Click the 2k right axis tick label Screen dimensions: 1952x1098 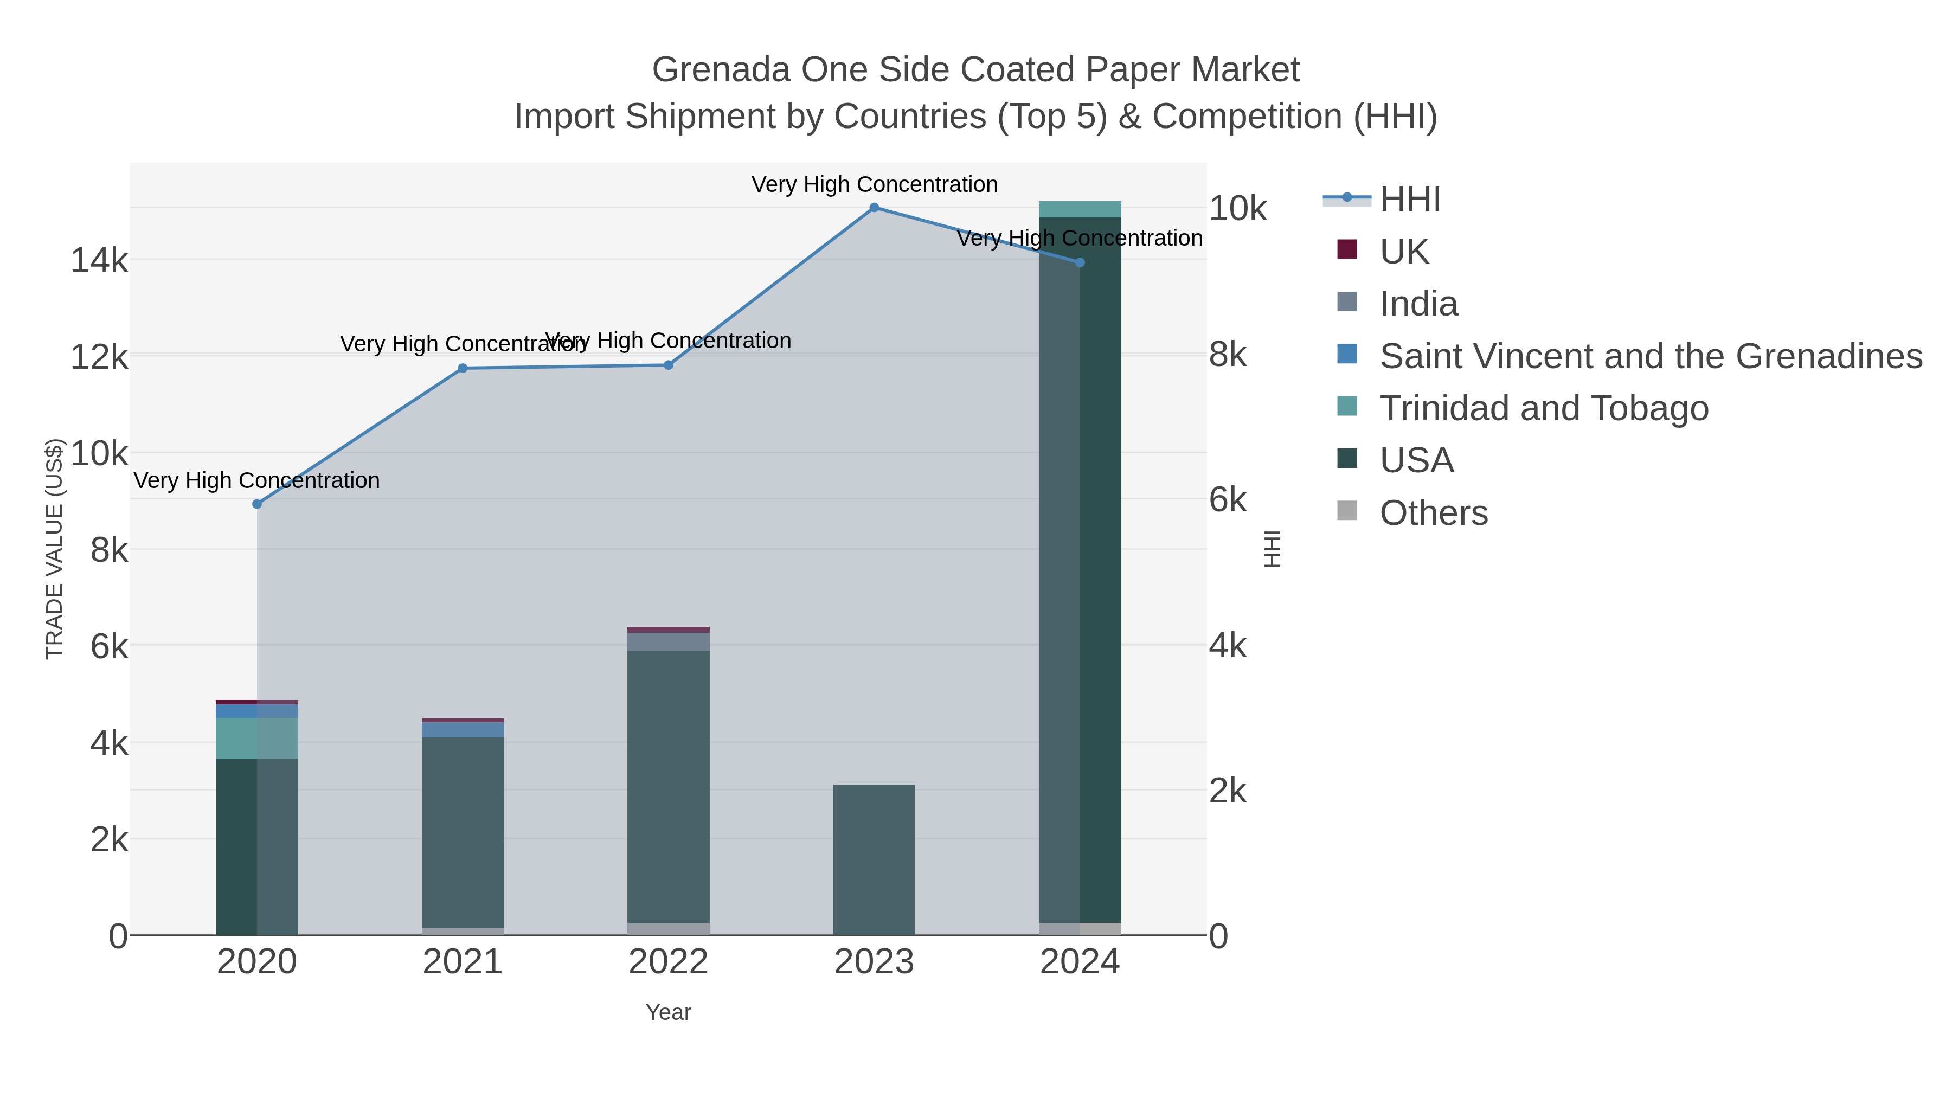1228,791
